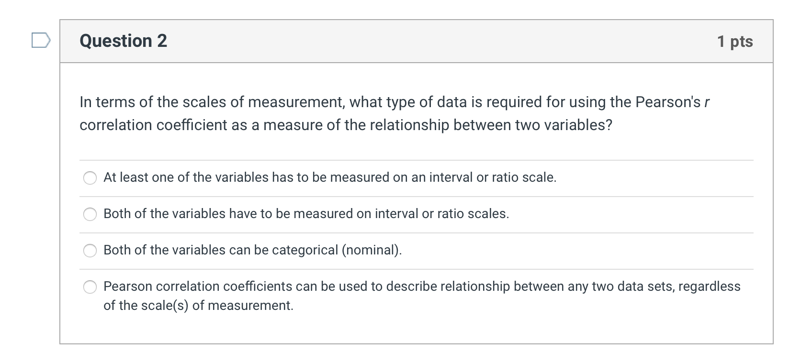Mark the "Pearson correlation coefficients can be used" radio button
The width and height of the screenshot is (812, 363).
click(90, 287)
